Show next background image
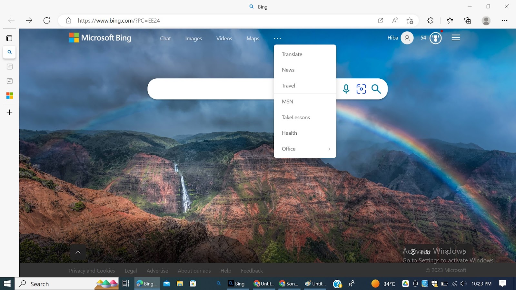This screenshot has height=290, width=516. tap(464, 252)
